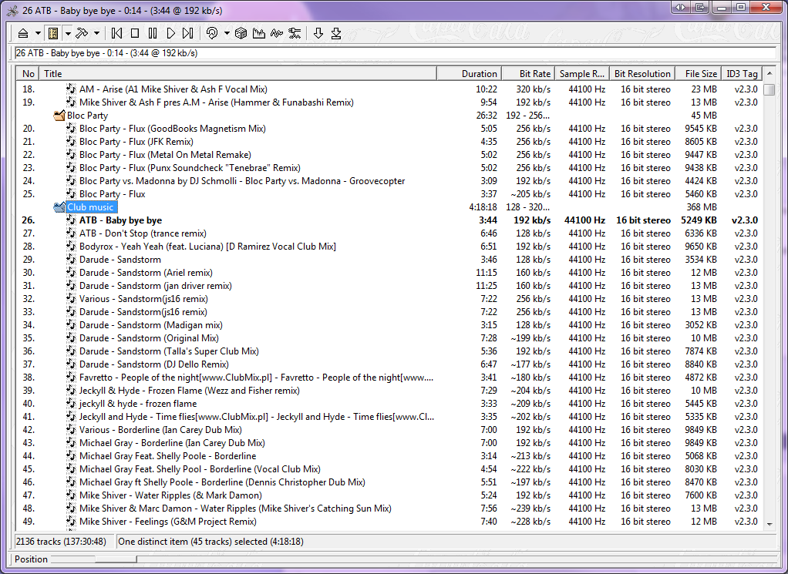788x574 pixels.
Task: Click the Bit Resolution column header
Action: click(x=642, y=74)
